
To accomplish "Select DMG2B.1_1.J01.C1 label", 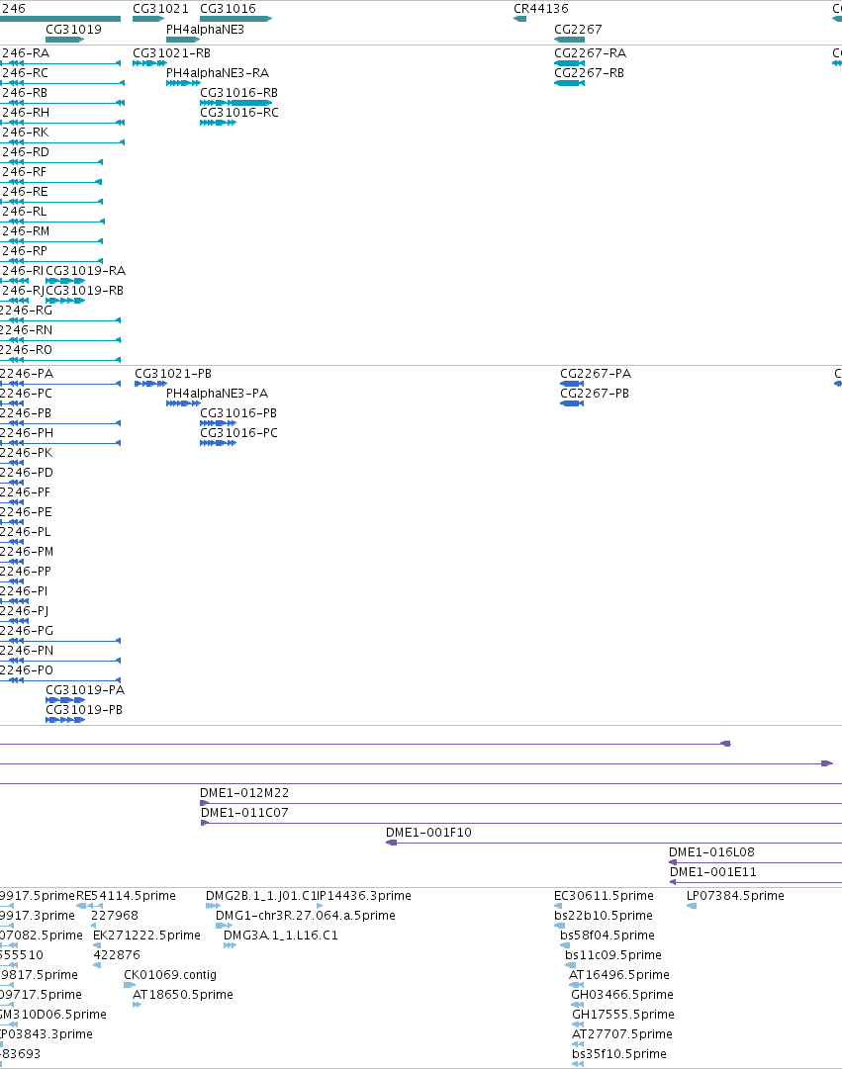I will point(261,895).
